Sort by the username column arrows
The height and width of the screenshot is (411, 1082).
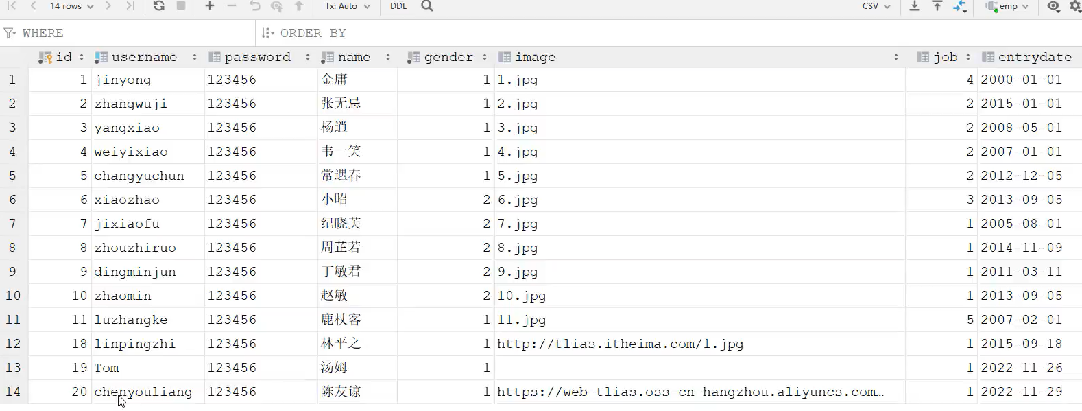(x=195, y=58)
